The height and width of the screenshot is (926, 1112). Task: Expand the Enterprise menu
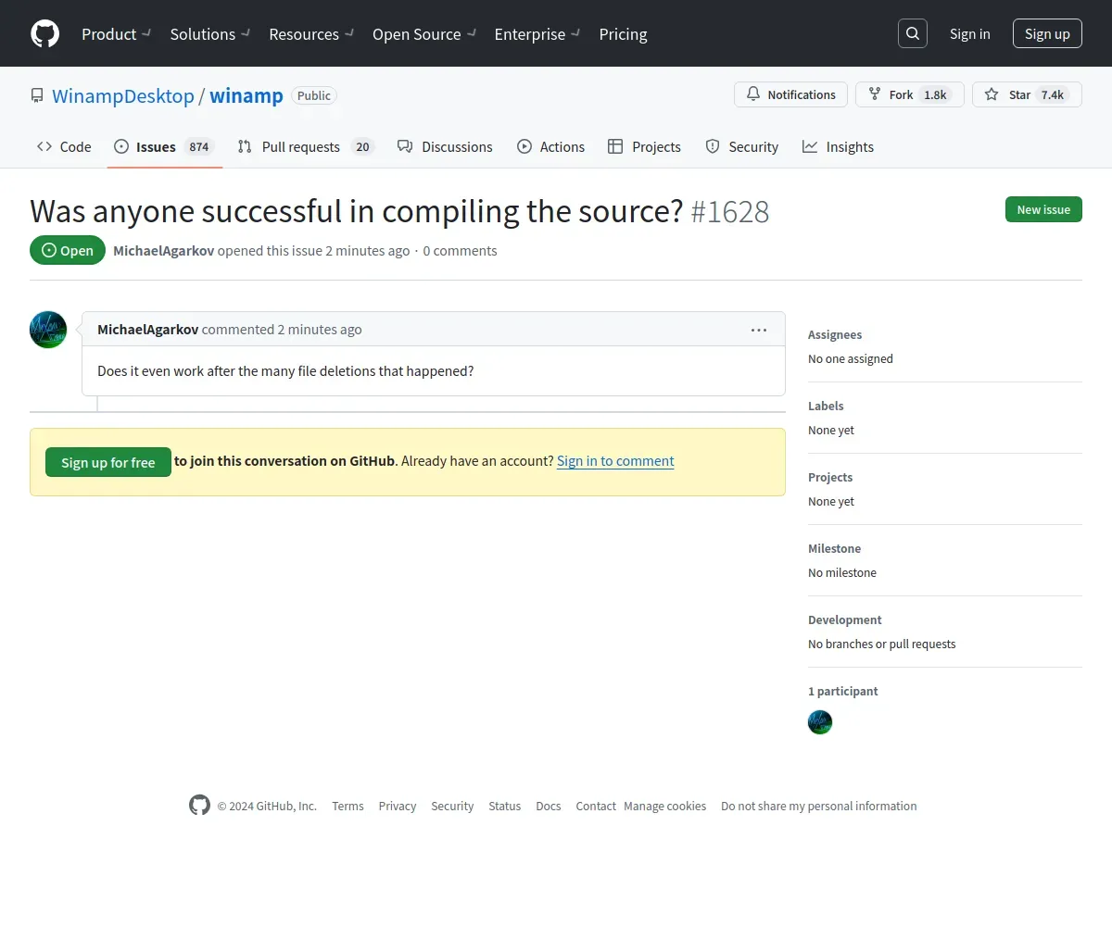(x=537, y=34)
